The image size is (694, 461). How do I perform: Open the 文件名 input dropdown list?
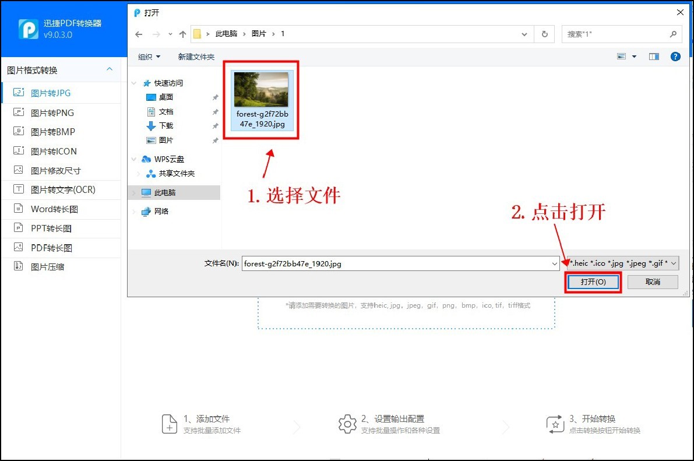click(x=555, y=263)
